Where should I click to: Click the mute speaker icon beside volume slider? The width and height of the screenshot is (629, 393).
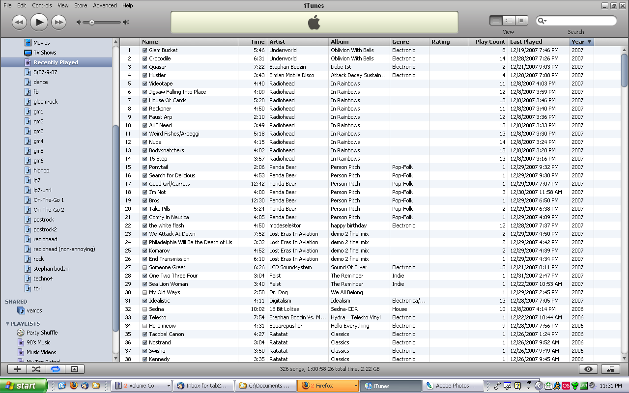point(79,22)
